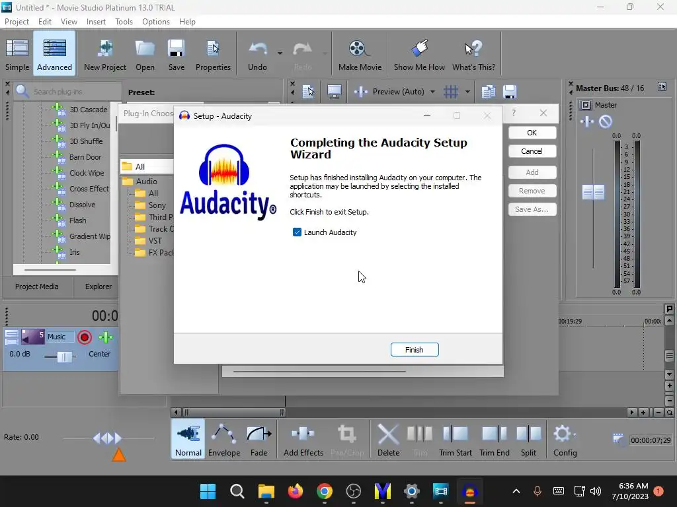Activate the What's This? help pointer

[473, 54]
